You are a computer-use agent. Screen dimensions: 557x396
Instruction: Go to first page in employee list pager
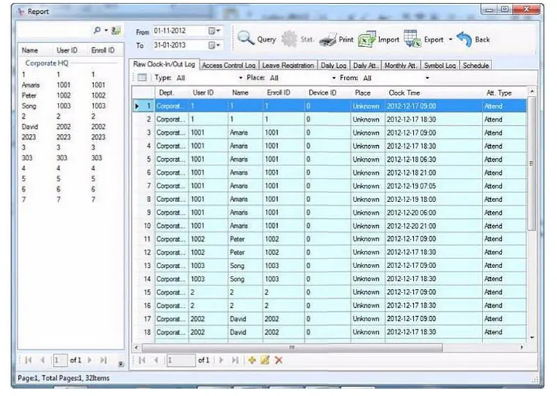(29, 360)
